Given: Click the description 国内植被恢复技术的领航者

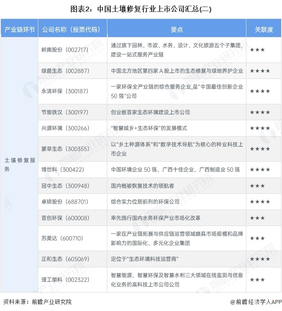Looking at the screenshot, I should [143, 186].
